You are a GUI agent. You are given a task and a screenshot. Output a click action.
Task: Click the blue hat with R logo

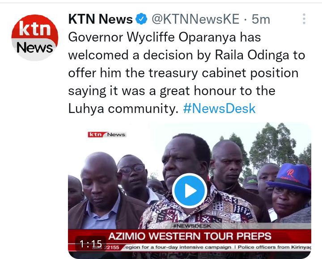click(x=290, y=177)
